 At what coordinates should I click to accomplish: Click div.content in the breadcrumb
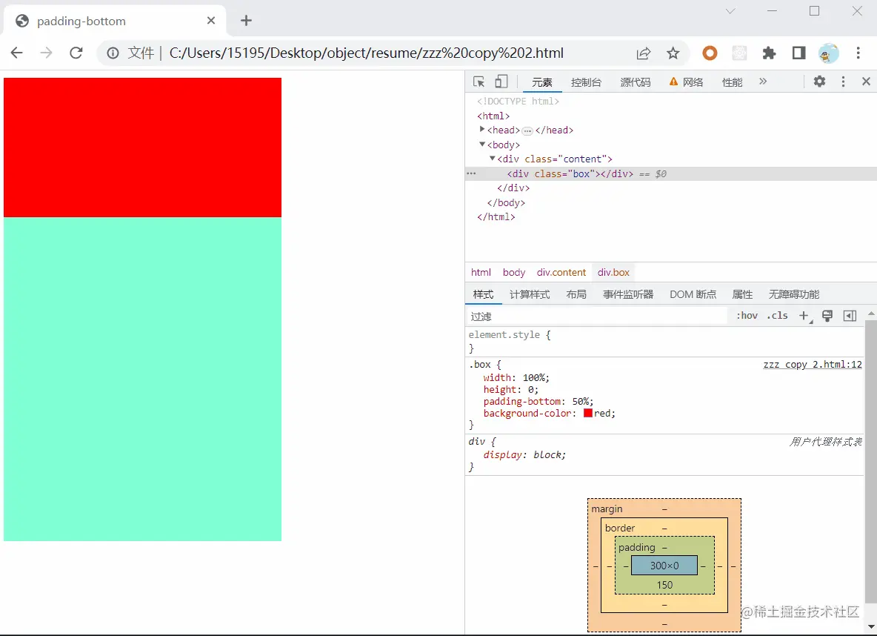tap(561, 272)
